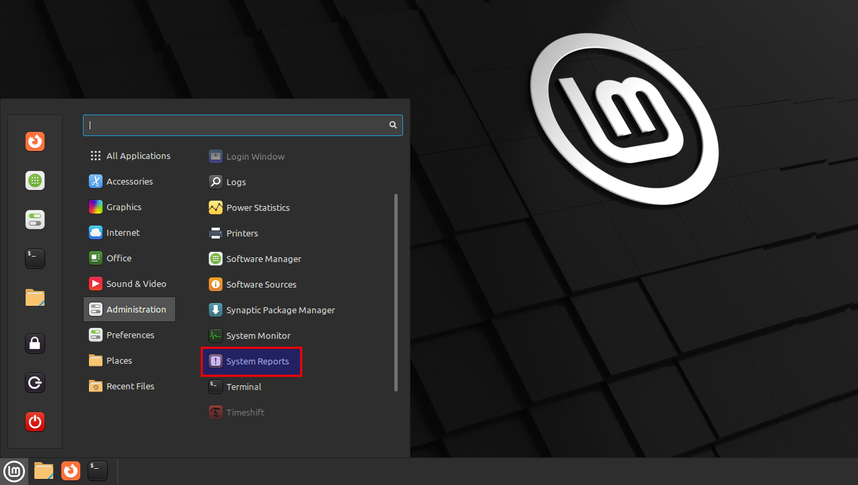Open Software Sources

click(253, 284)
